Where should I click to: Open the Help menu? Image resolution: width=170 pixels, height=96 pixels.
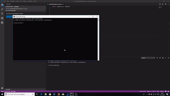click(x=35, y=1)
